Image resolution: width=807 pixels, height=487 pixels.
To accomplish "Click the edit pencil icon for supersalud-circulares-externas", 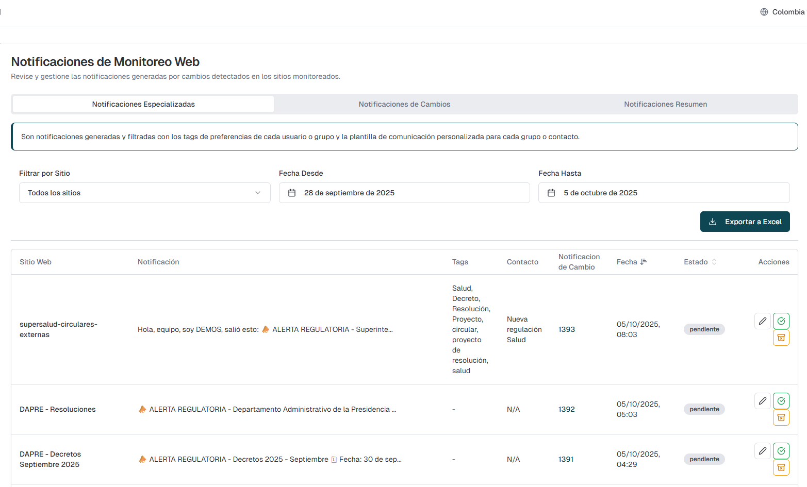I will (762, 321).
